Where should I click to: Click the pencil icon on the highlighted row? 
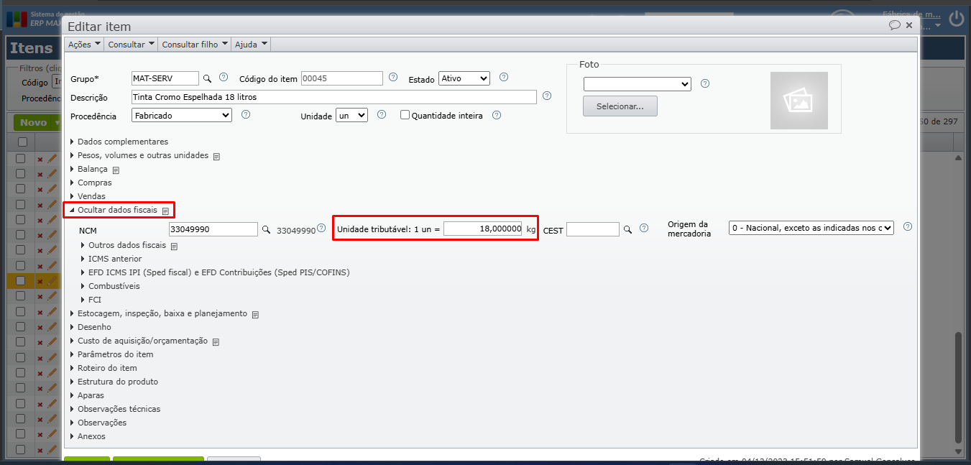(52, 281)
